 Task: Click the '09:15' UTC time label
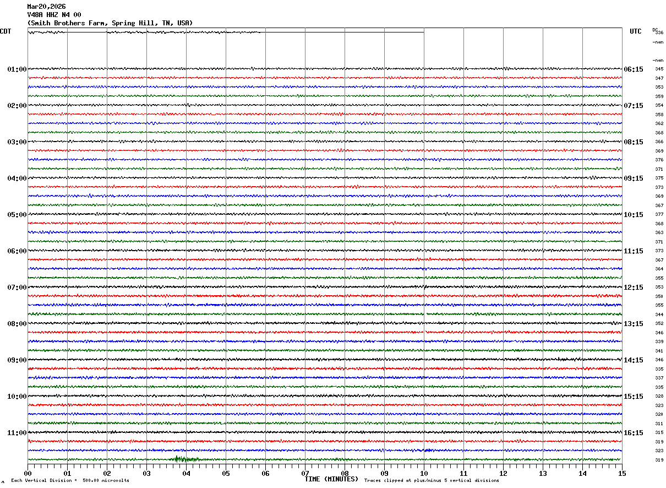(x=634, y=178)
